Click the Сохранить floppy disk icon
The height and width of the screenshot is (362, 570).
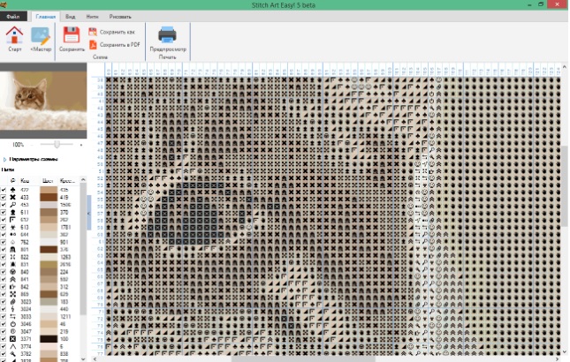point(72,36)
